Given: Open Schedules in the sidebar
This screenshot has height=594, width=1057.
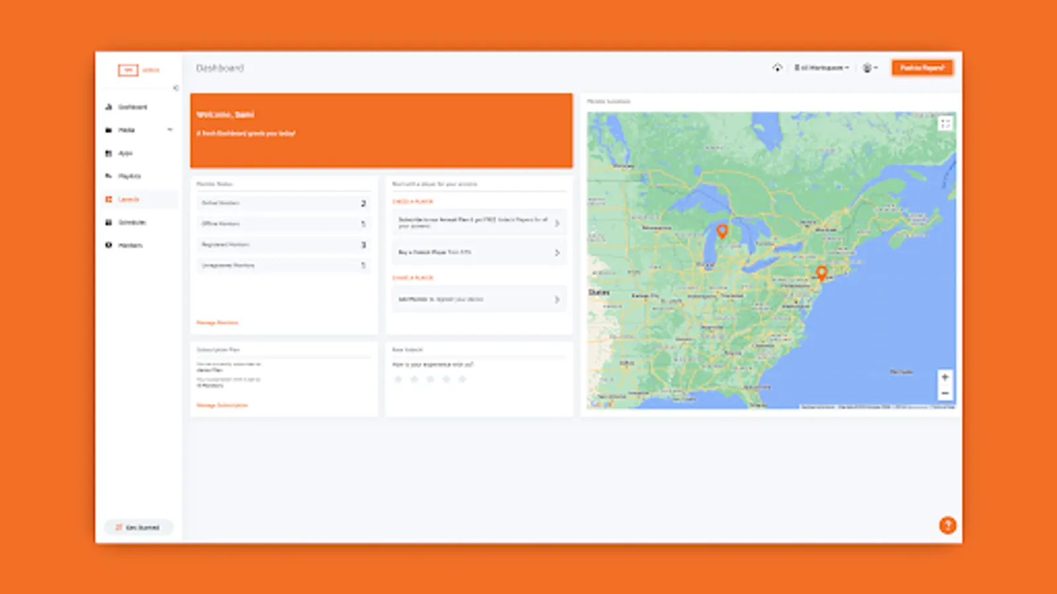Looking at the screenshot, I should 132,222.
